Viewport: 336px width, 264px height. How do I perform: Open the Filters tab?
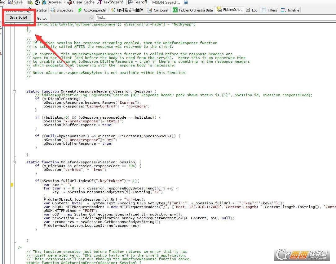coord(270,10)
